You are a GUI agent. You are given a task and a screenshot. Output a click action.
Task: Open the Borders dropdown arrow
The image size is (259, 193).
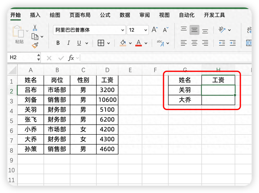[x=108, y=43]
